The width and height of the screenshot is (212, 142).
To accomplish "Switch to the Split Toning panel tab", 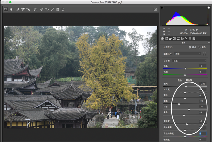I will 178,39.
